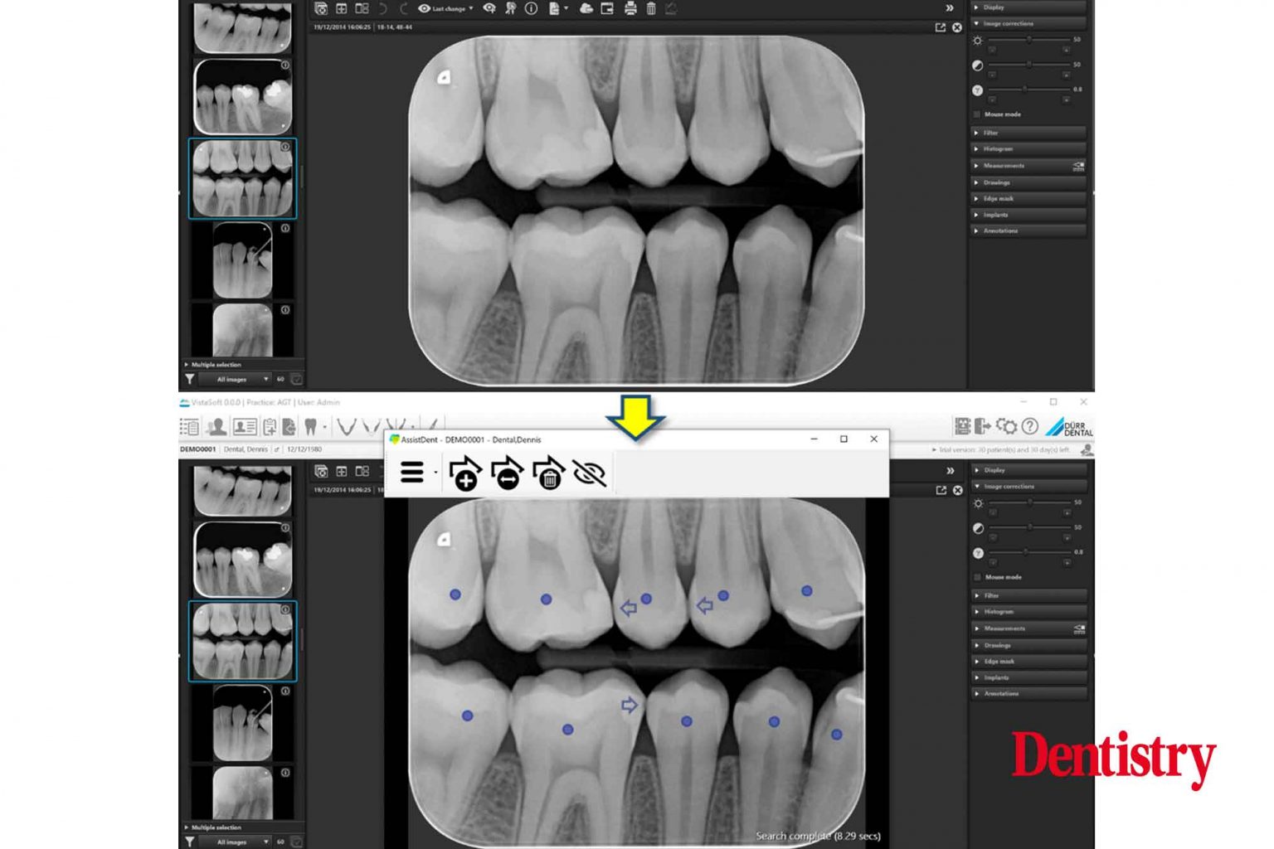This screenshot has height=849, width=1274.
Task: Click the patient card icon in VistaSoft
Action: pos(246,425)
